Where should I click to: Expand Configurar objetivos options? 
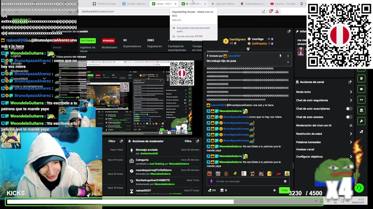pos(351,157)
